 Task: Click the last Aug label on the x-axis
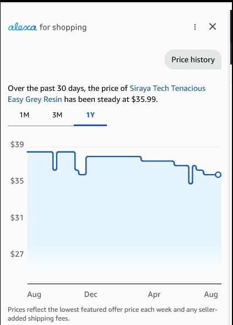tap(211, 294)
